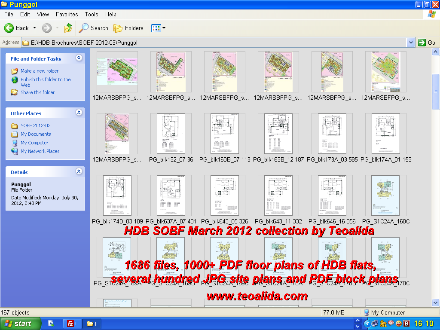Screen dimensions: 440x330
Task: Open the Edit menu
Action: click(24, 14)
